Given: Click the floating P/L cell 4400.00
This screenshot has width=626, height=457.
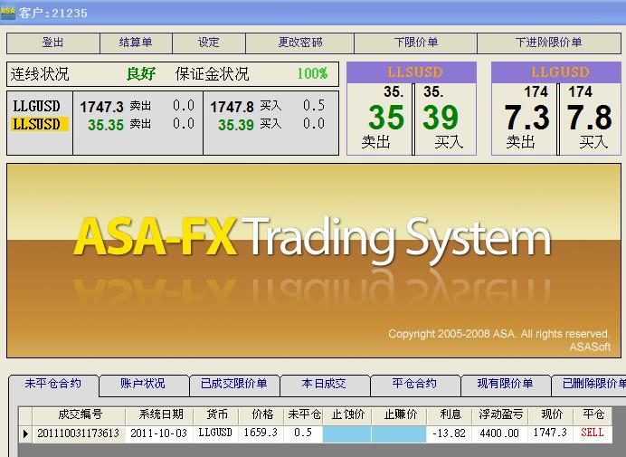Looking at the screenshot, I should pos(500,433).
